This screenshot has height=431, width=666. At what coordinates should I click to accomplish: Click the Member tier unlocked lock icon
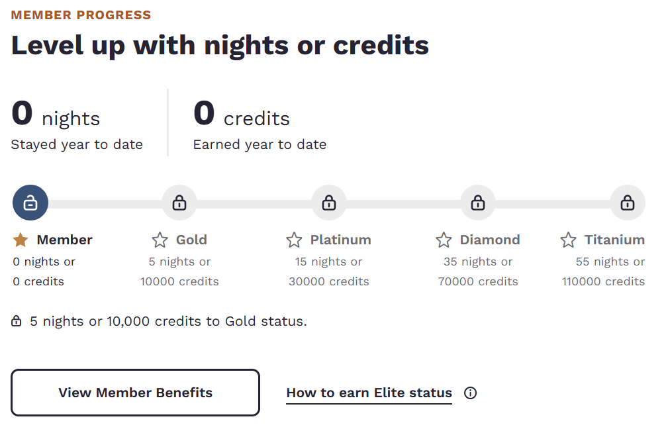pyautogui.click(x=30, y=203)
